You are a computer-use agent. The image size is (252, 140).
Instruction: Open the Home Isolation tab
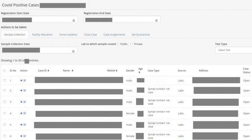click(x=68, y=35)
